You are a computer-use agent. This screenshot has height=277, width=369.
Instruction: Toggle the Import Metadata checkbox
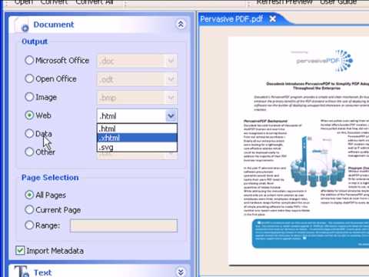point(20,250)
